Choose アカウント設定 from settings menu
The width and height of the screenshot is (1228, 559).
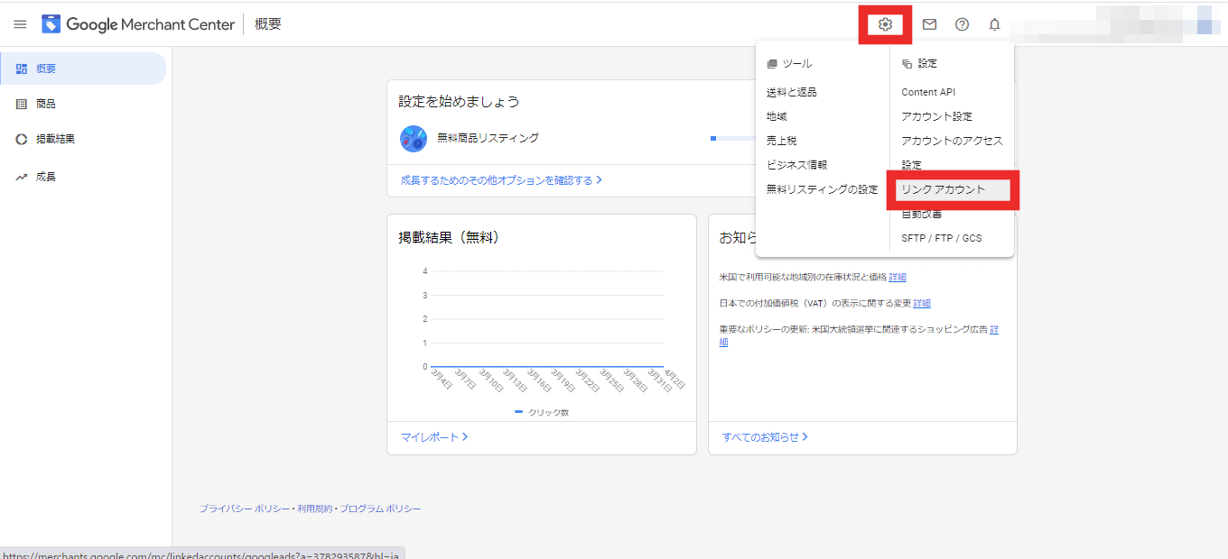click(937, 116)
